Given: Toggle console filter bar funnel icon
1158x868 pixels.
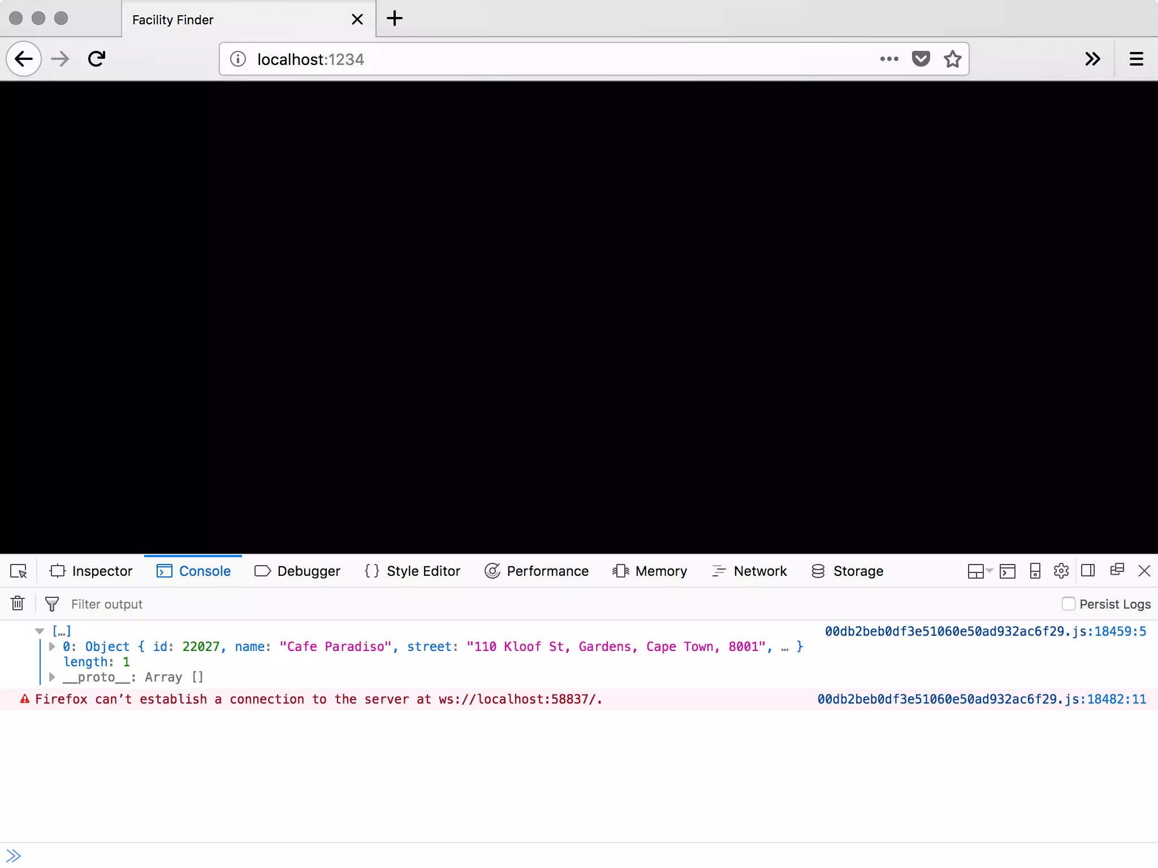Looking at the screenshot, I should (x=51, y=604).
